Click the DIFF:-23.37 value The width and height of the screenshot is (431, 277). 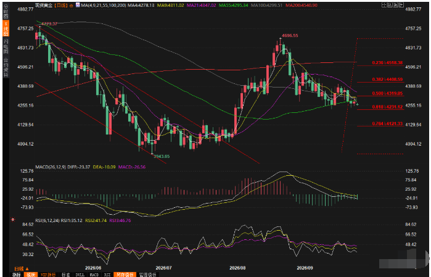pyautogui.click(x=79, y=167)
